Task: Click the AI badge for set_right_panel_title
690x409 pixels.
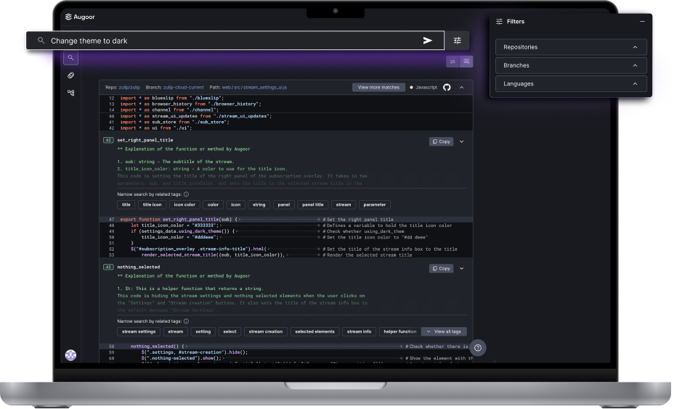Action: (x=108, y=140)
